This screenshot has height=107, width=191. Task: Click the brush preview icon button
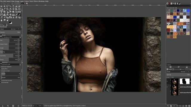1,36
